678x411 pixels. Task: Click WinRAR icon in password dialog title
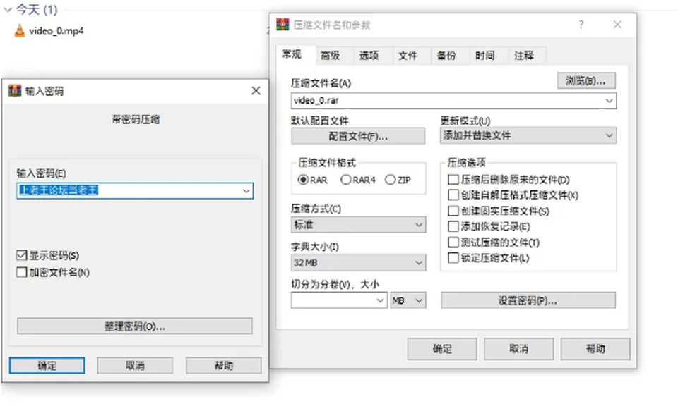[x=15, y=91]
